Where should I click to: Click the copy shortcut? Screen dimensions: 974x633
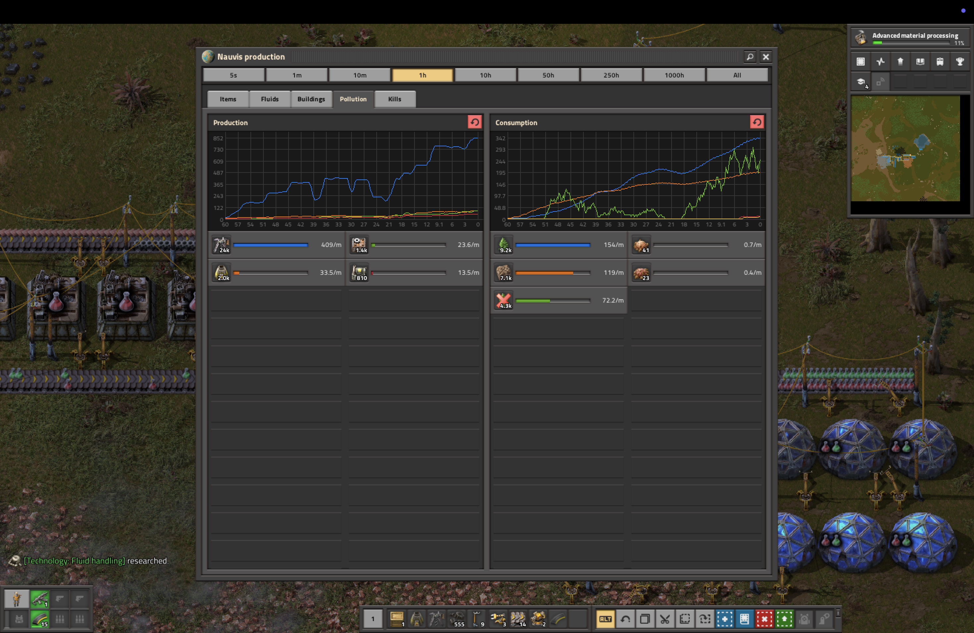click(645, 619)
